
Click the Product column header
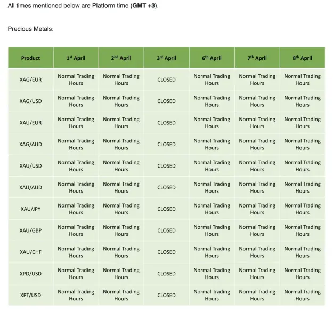point(30,58)
